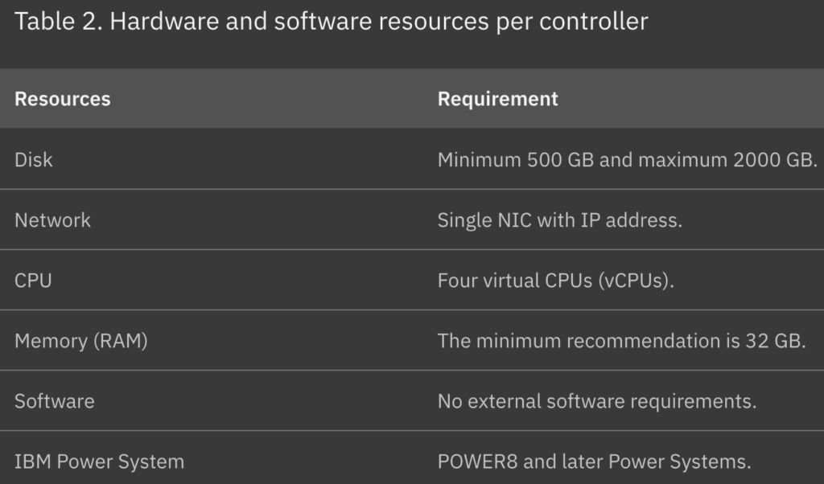This screenshot has width=824, height=484.
Task: Click the disk size requirement text
Action: [628, 159]
